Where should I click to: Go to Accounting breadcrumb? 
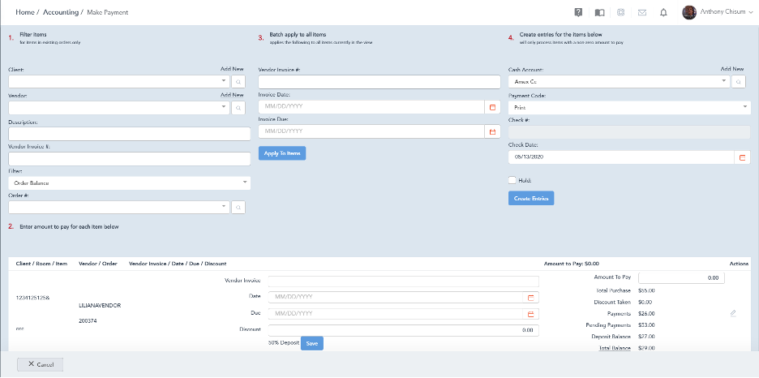(x=61, y=12)
